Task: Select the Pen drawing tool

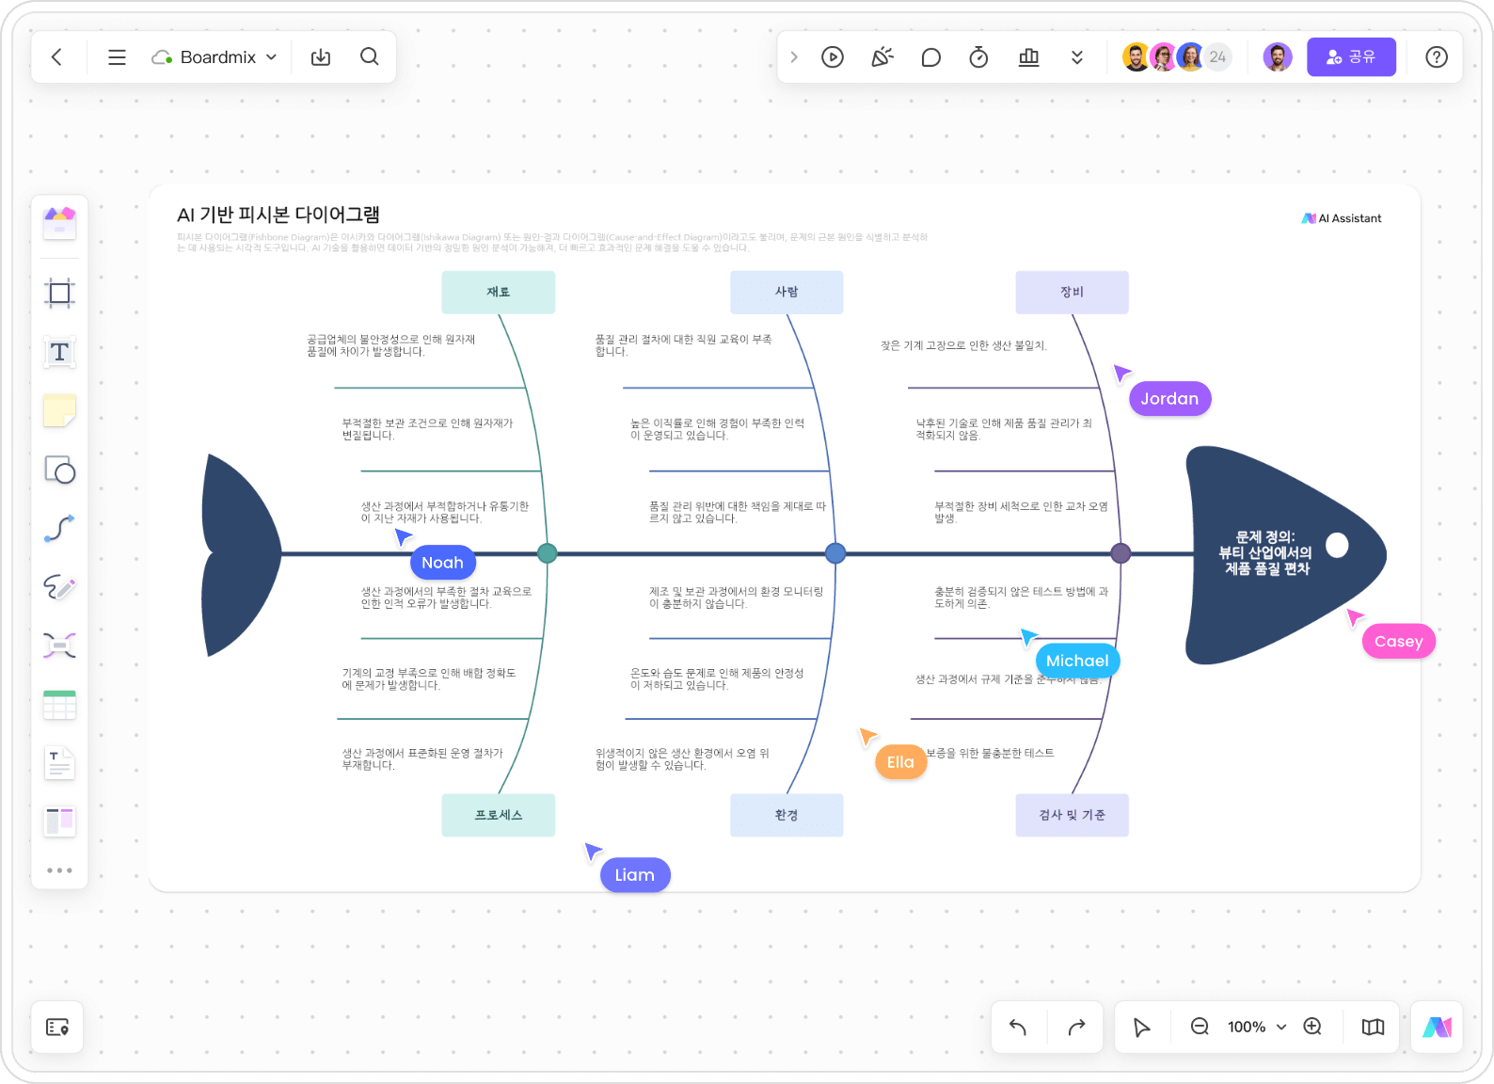Action: [59, 587]
